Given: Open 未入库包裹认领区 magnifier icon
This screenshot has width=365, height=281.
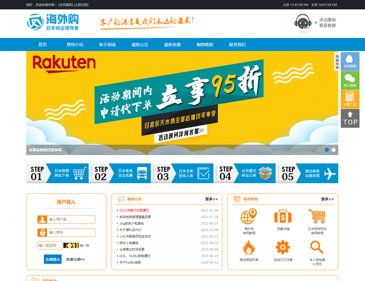Looking at the screenshot, I should [317, 251].
